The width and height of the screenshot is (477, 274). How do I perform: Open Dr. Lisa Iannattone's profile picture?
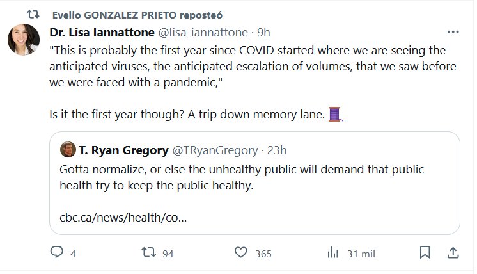coord(24,40)
